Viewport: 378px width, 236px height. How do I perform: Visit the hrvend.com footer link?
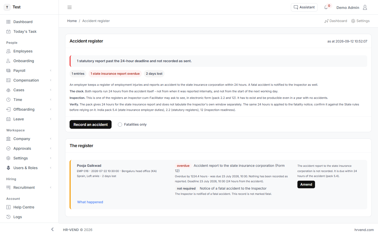pos(364,230)
